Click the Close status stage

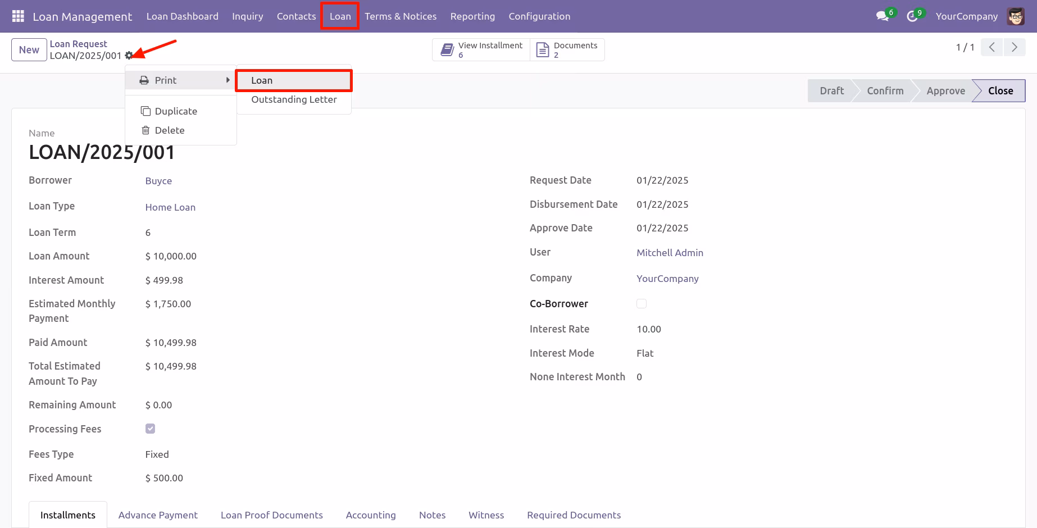(1000, 91)
